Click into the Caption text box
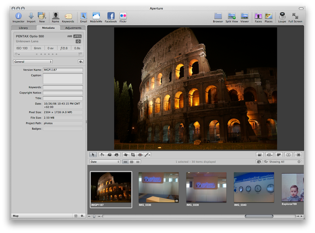The height and width of the screenshot is (233, 315). (x=63, y=79)
